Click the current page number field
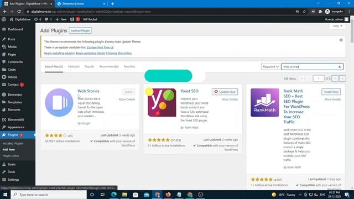Viewport: 354px width, 199px height. (319, 78)
